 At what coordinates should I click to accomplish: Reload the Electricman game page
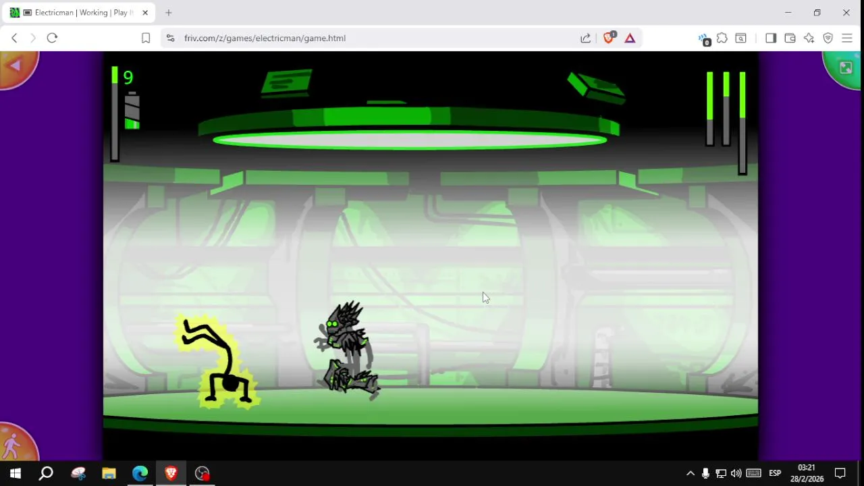tap(52, 38)
